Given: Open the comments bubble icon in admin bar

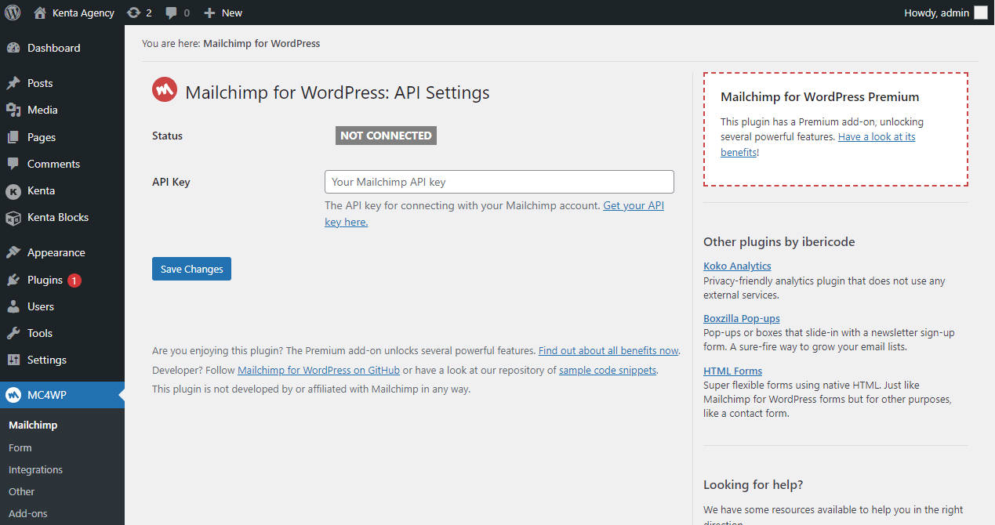Looking at the screenshot, I should (x=171, y=13).
